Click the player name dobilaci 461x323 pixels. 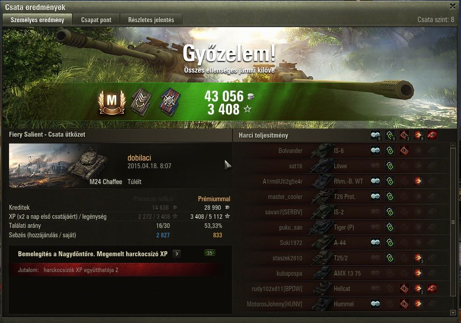[139, 158]
